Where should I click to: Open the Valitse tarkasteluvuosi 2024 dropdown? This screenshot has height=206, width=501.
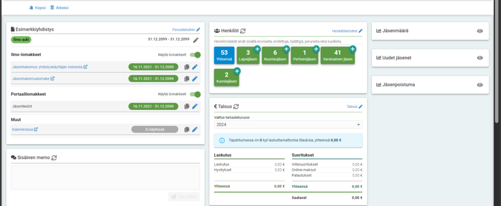pyautogui.click(x=288, y=124)
